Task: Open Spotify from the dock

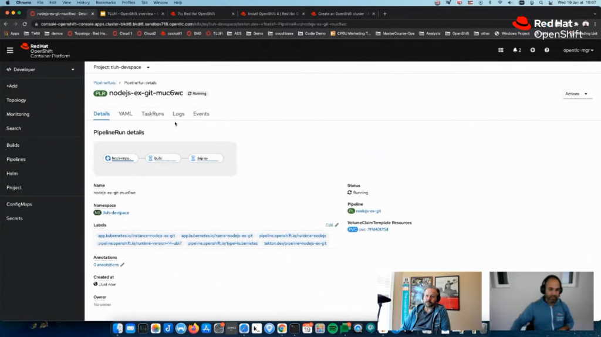Action: click(333, 328)
